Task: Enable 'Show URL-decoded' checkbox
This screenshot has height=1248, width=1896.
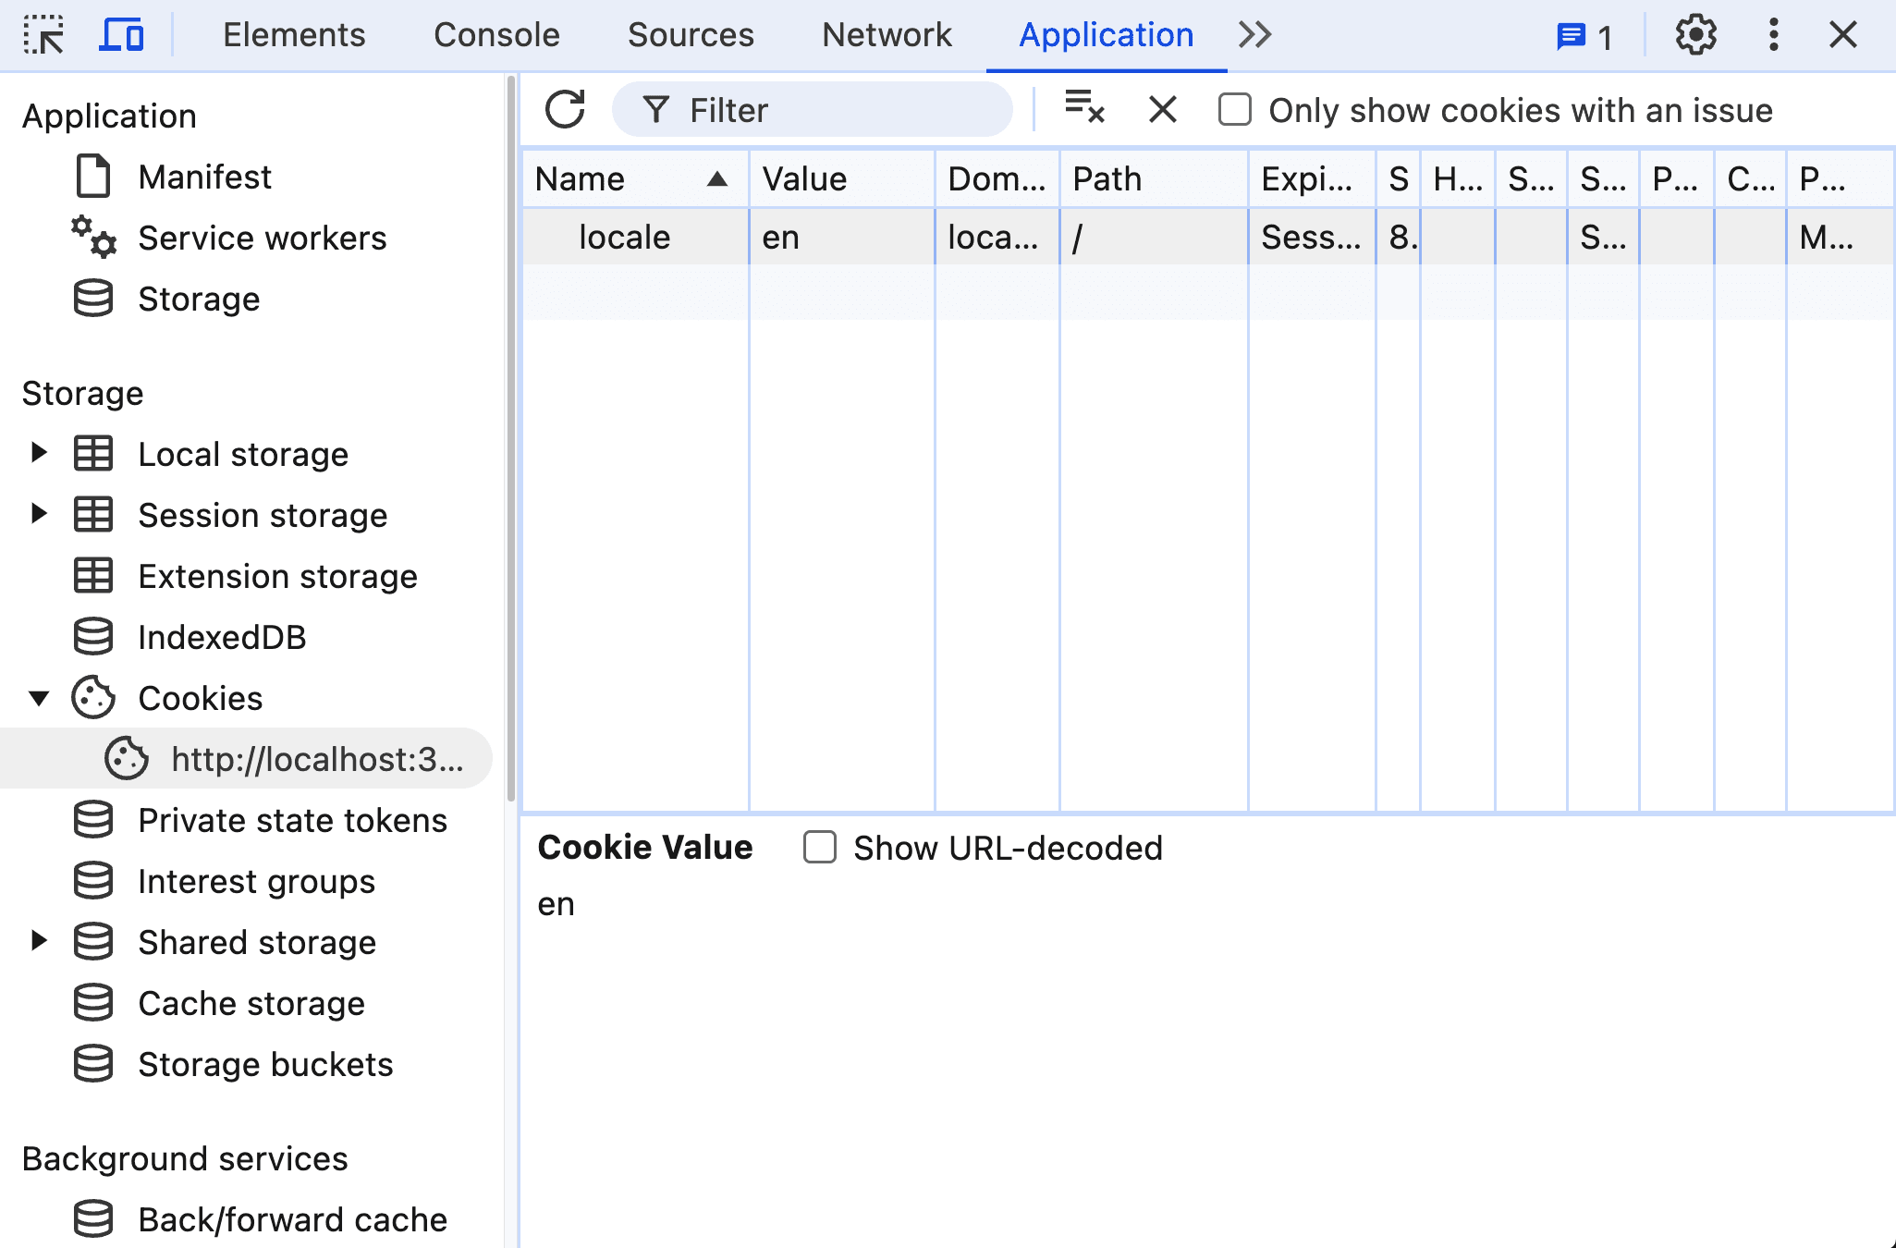Action: point(820,847)
